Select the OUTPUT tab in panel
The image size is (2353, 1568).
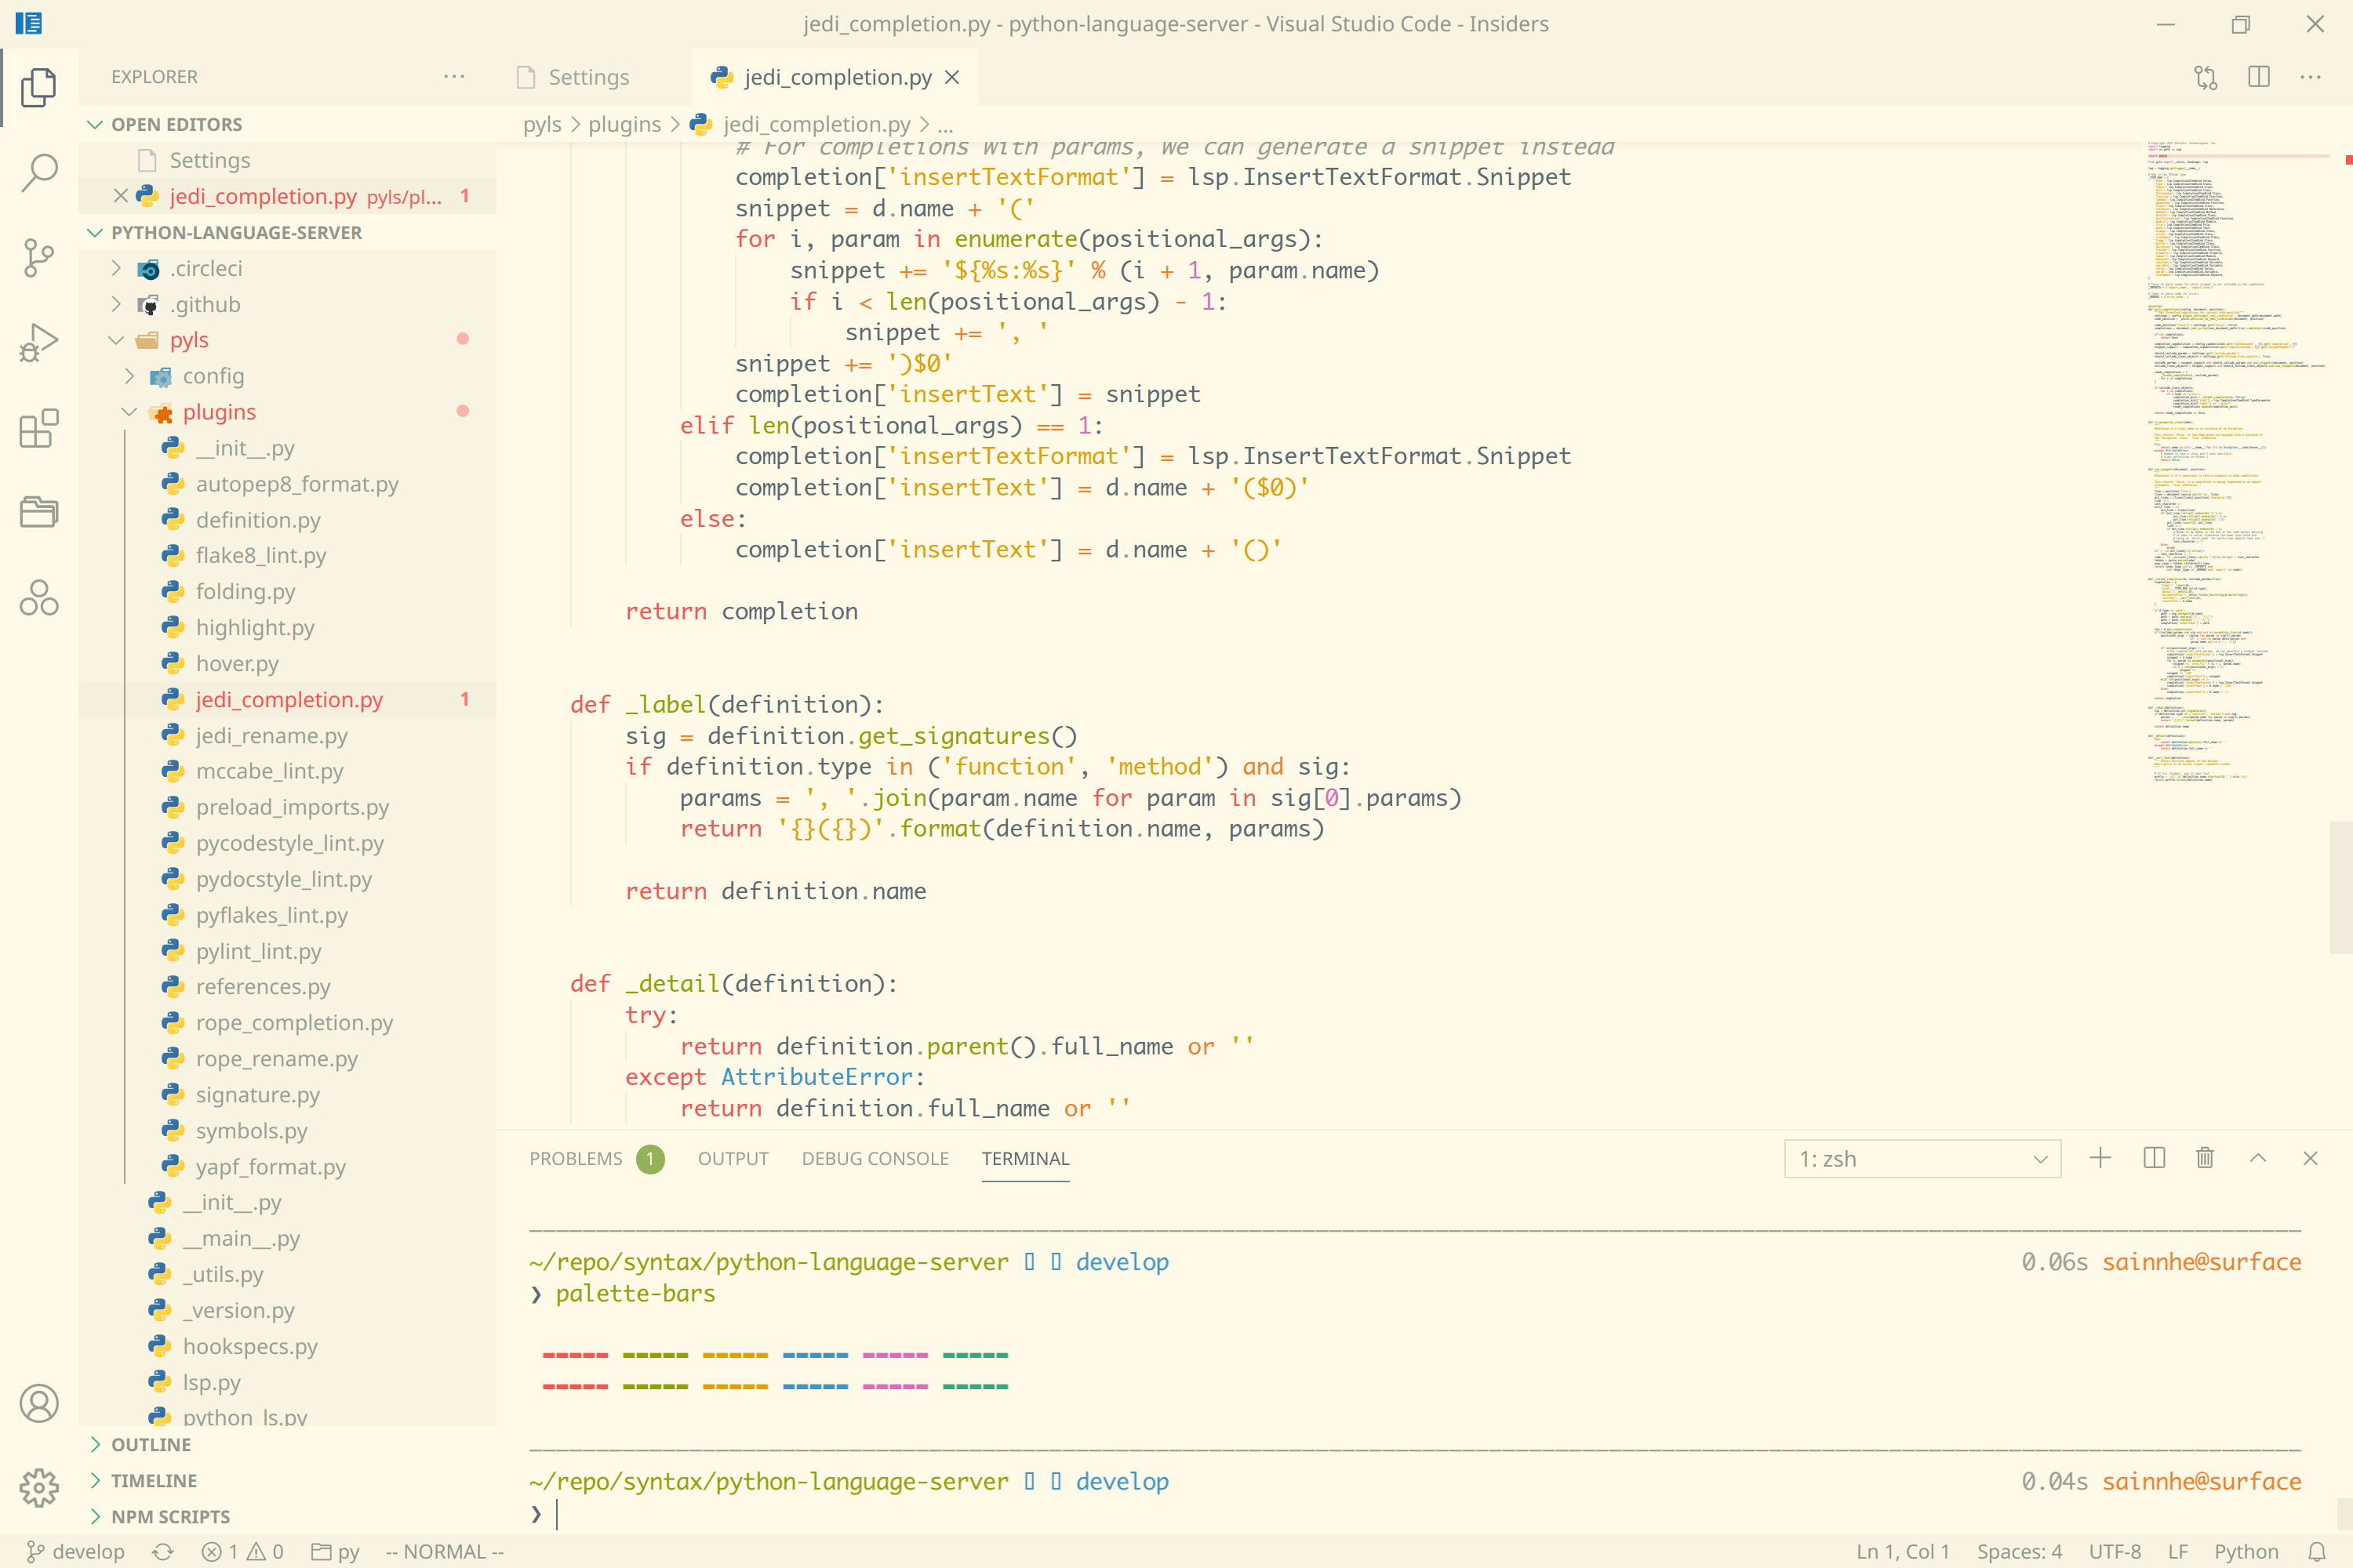[733, 1156]
